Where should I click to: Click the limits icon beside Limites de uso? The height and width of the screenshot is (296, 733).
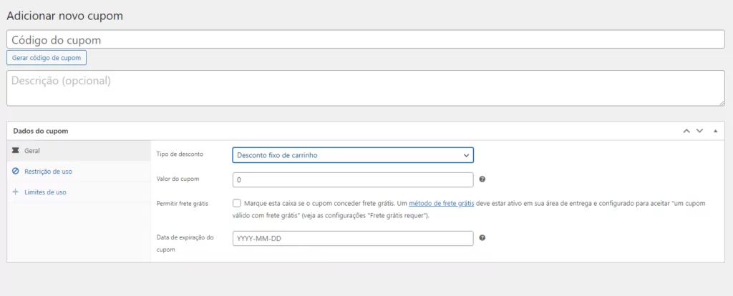(x=16, y=192)
